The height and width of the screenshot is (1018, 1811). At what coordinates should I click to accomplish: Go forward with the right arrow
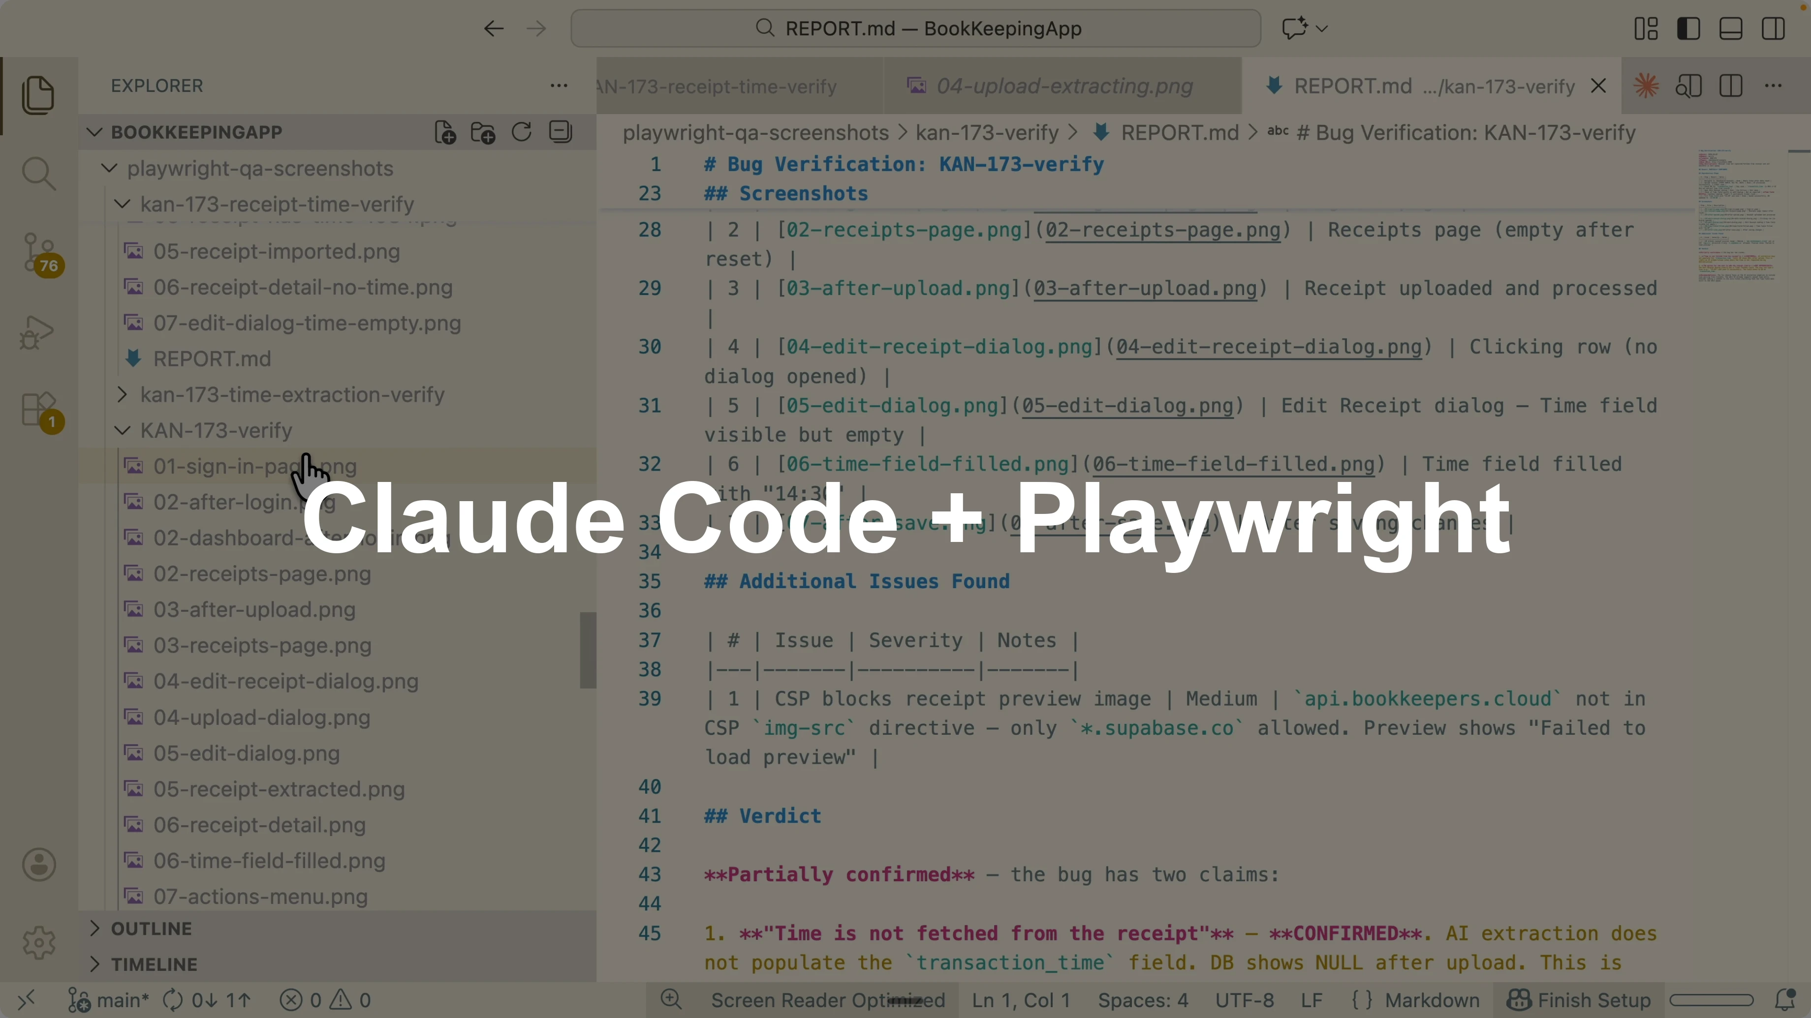[536, 28]
